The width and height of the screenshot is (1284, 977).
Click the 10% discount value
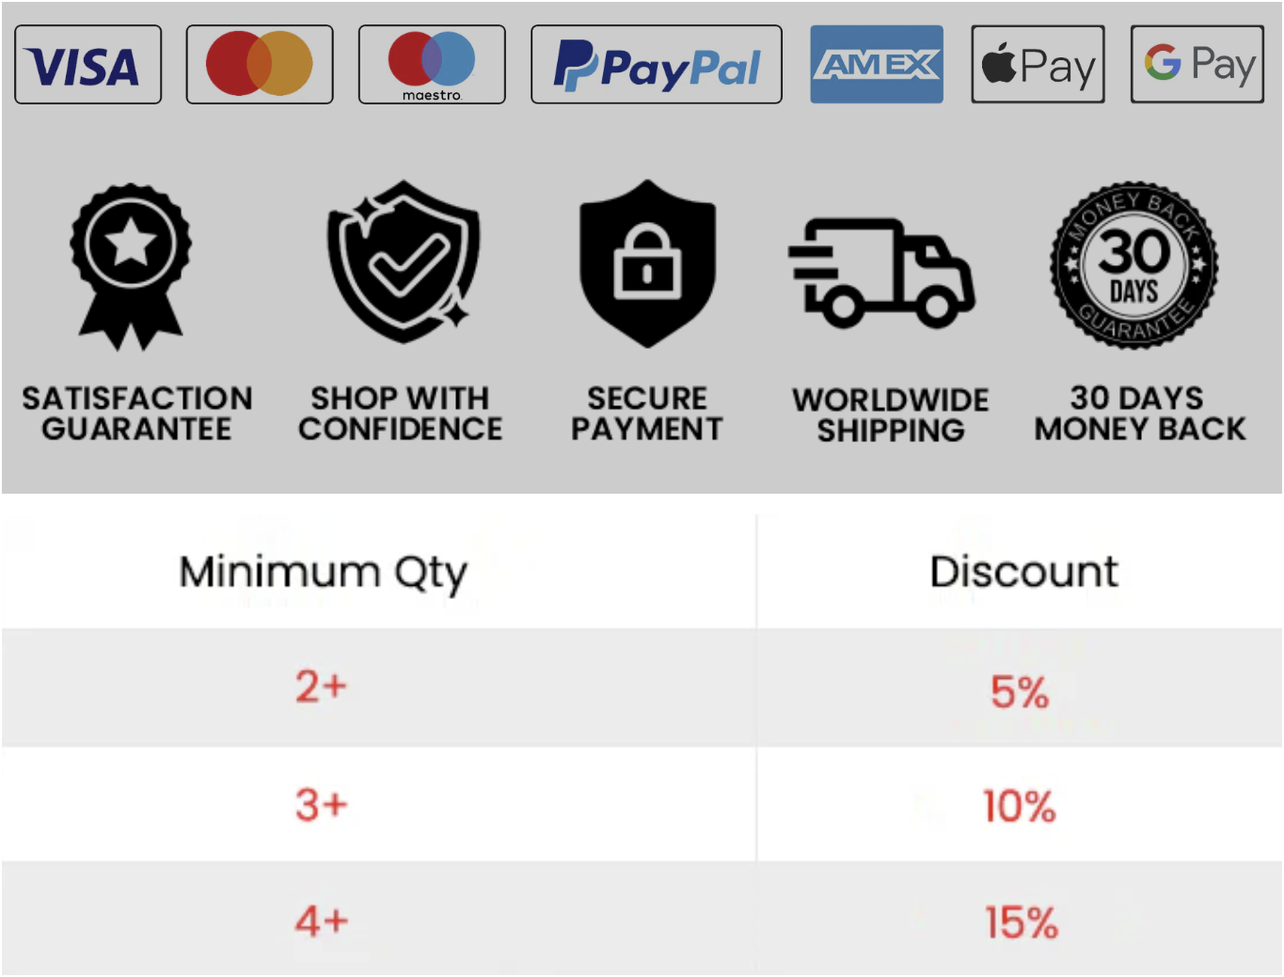tap(1020, 807)
